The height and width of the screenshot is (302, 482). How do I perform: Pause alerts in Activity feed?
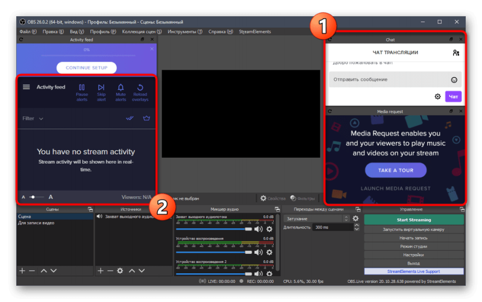[82, 93]
